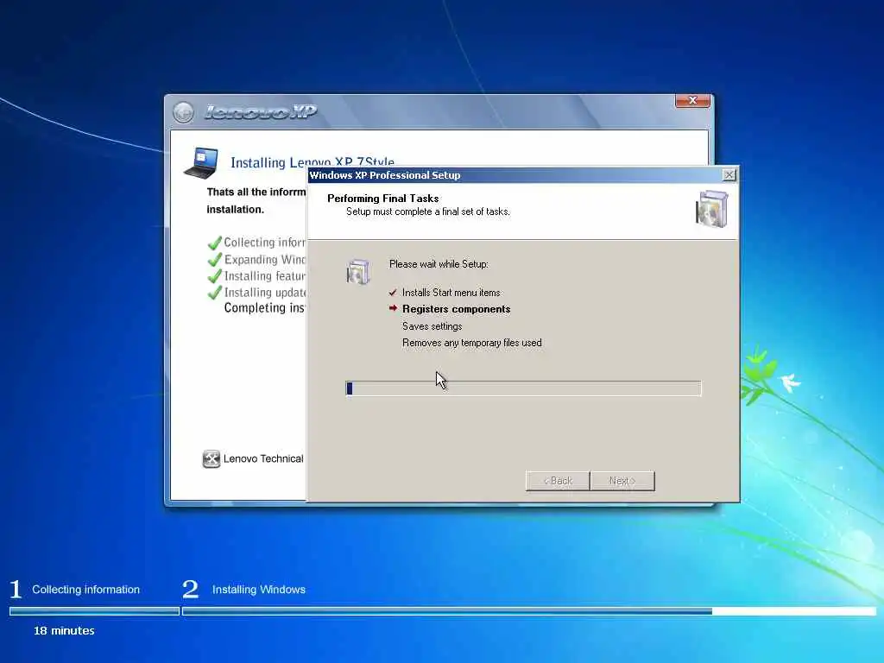Click the Lenovo Technical tools icon
This screenshot has height=663, width=884.
(x=211, y=459)
